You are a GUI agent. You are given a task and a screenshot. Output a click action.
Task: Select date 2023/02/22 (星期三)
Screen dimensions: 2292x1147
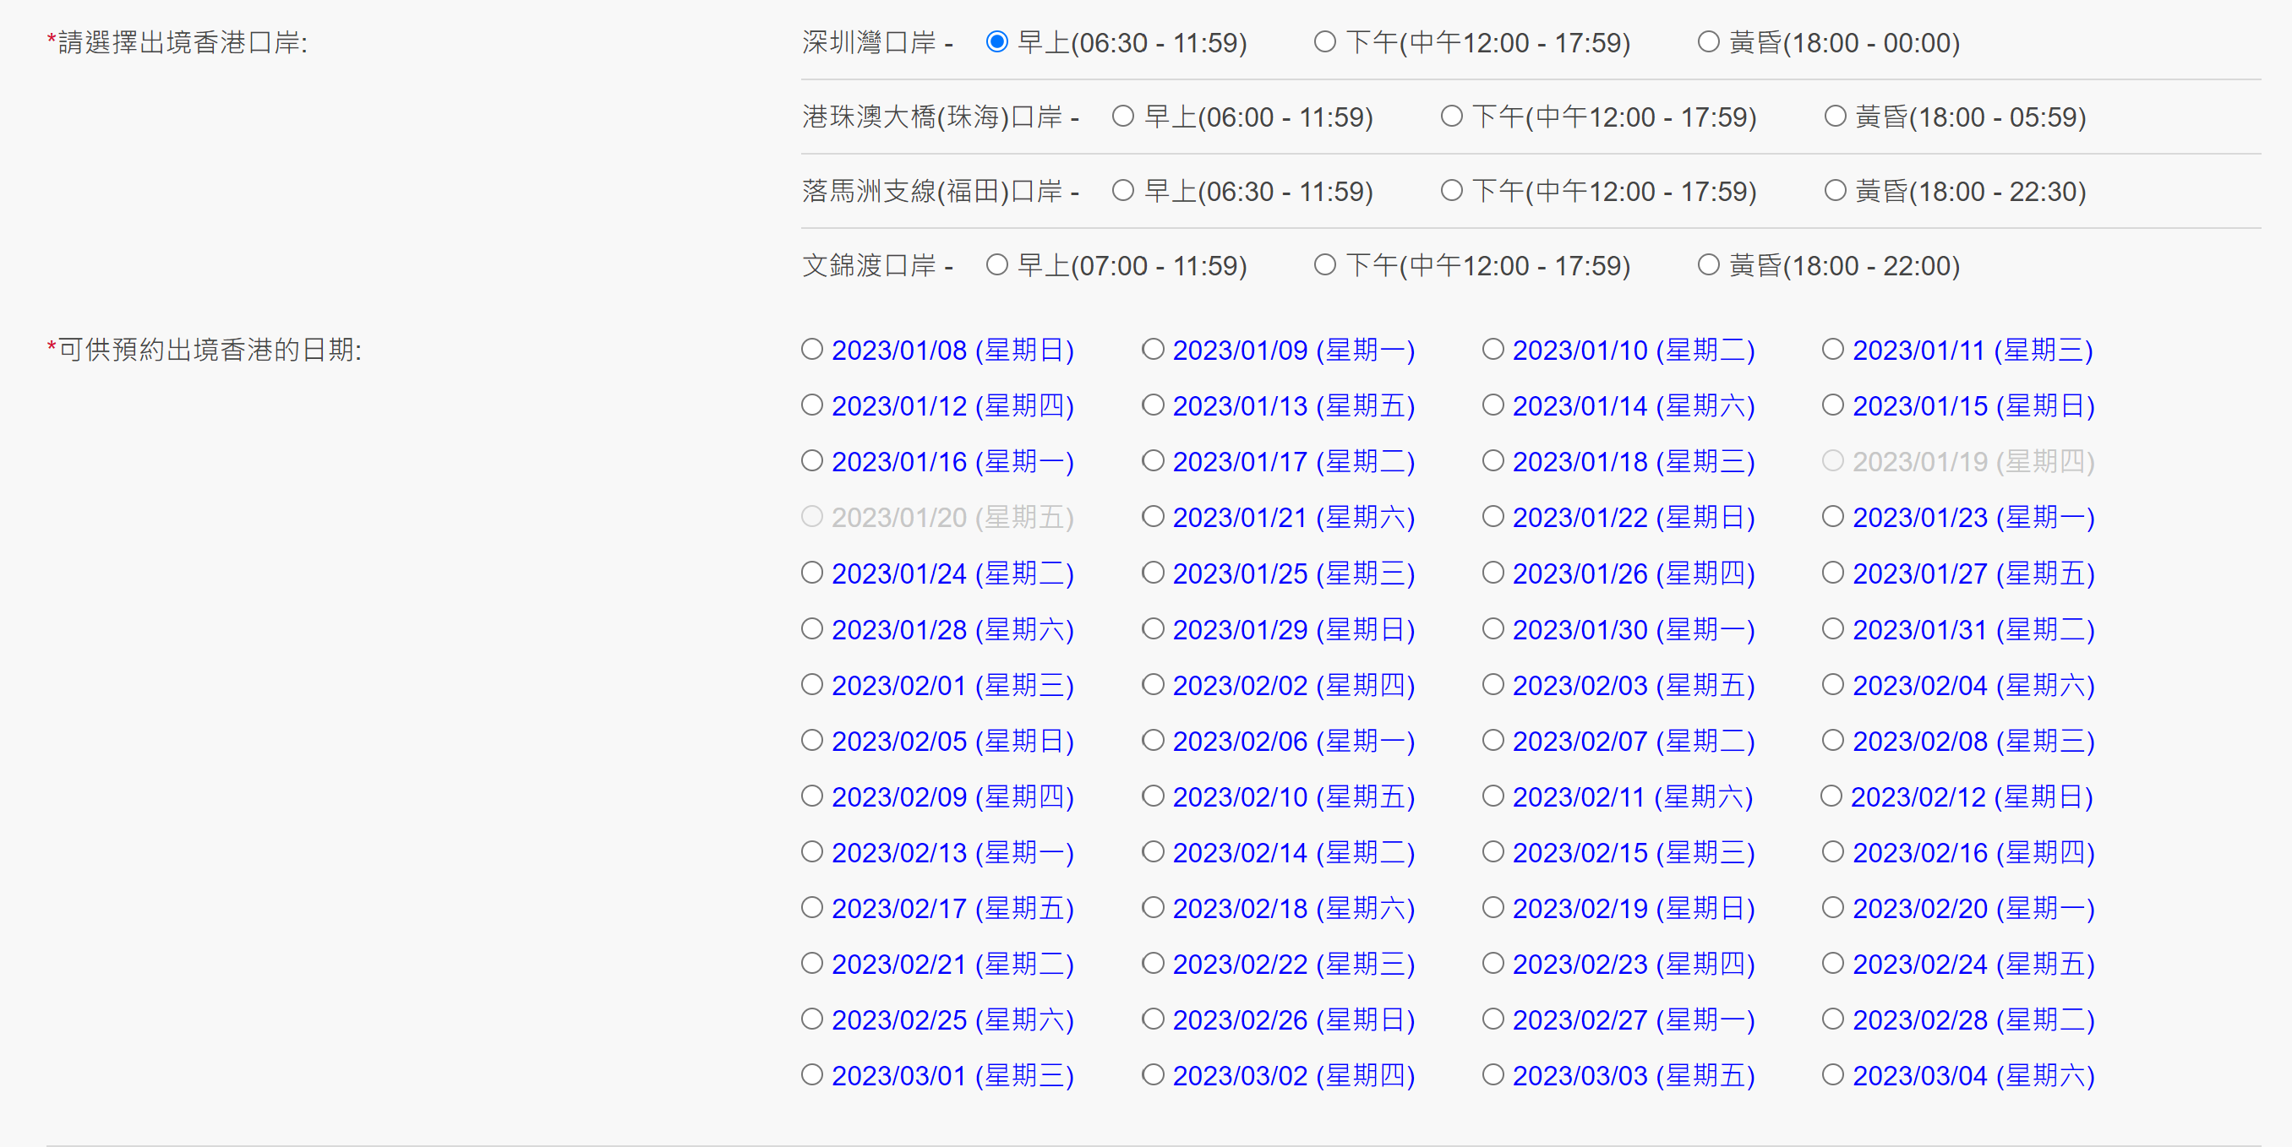[x=1152, y=963]
